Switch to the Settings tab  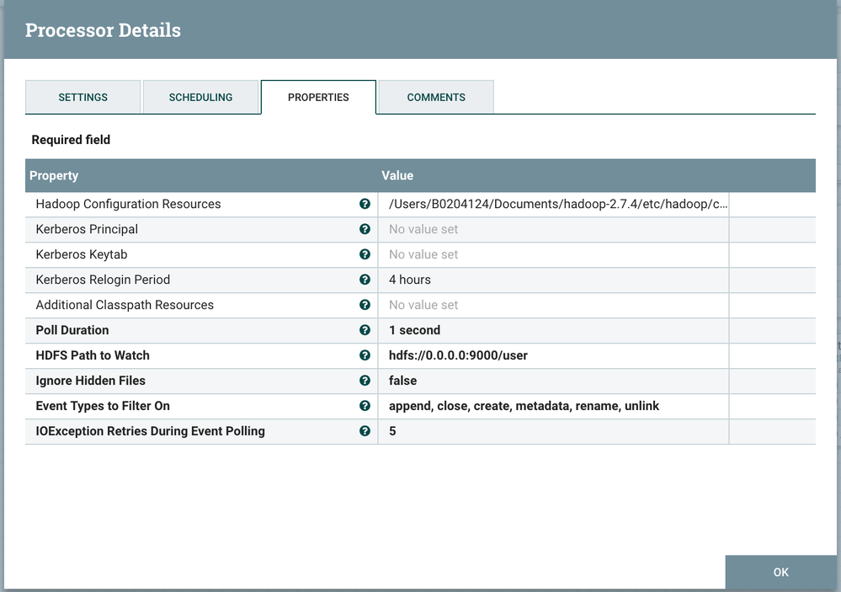83,97
